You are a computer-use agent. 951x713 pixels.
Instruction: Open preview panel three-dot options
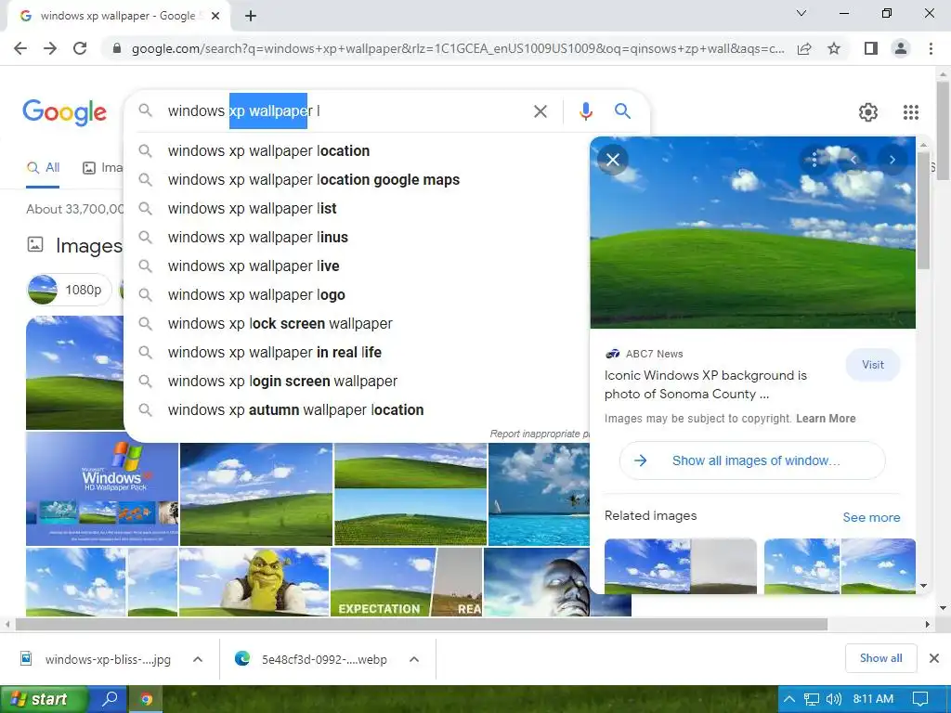pos(814,160)
